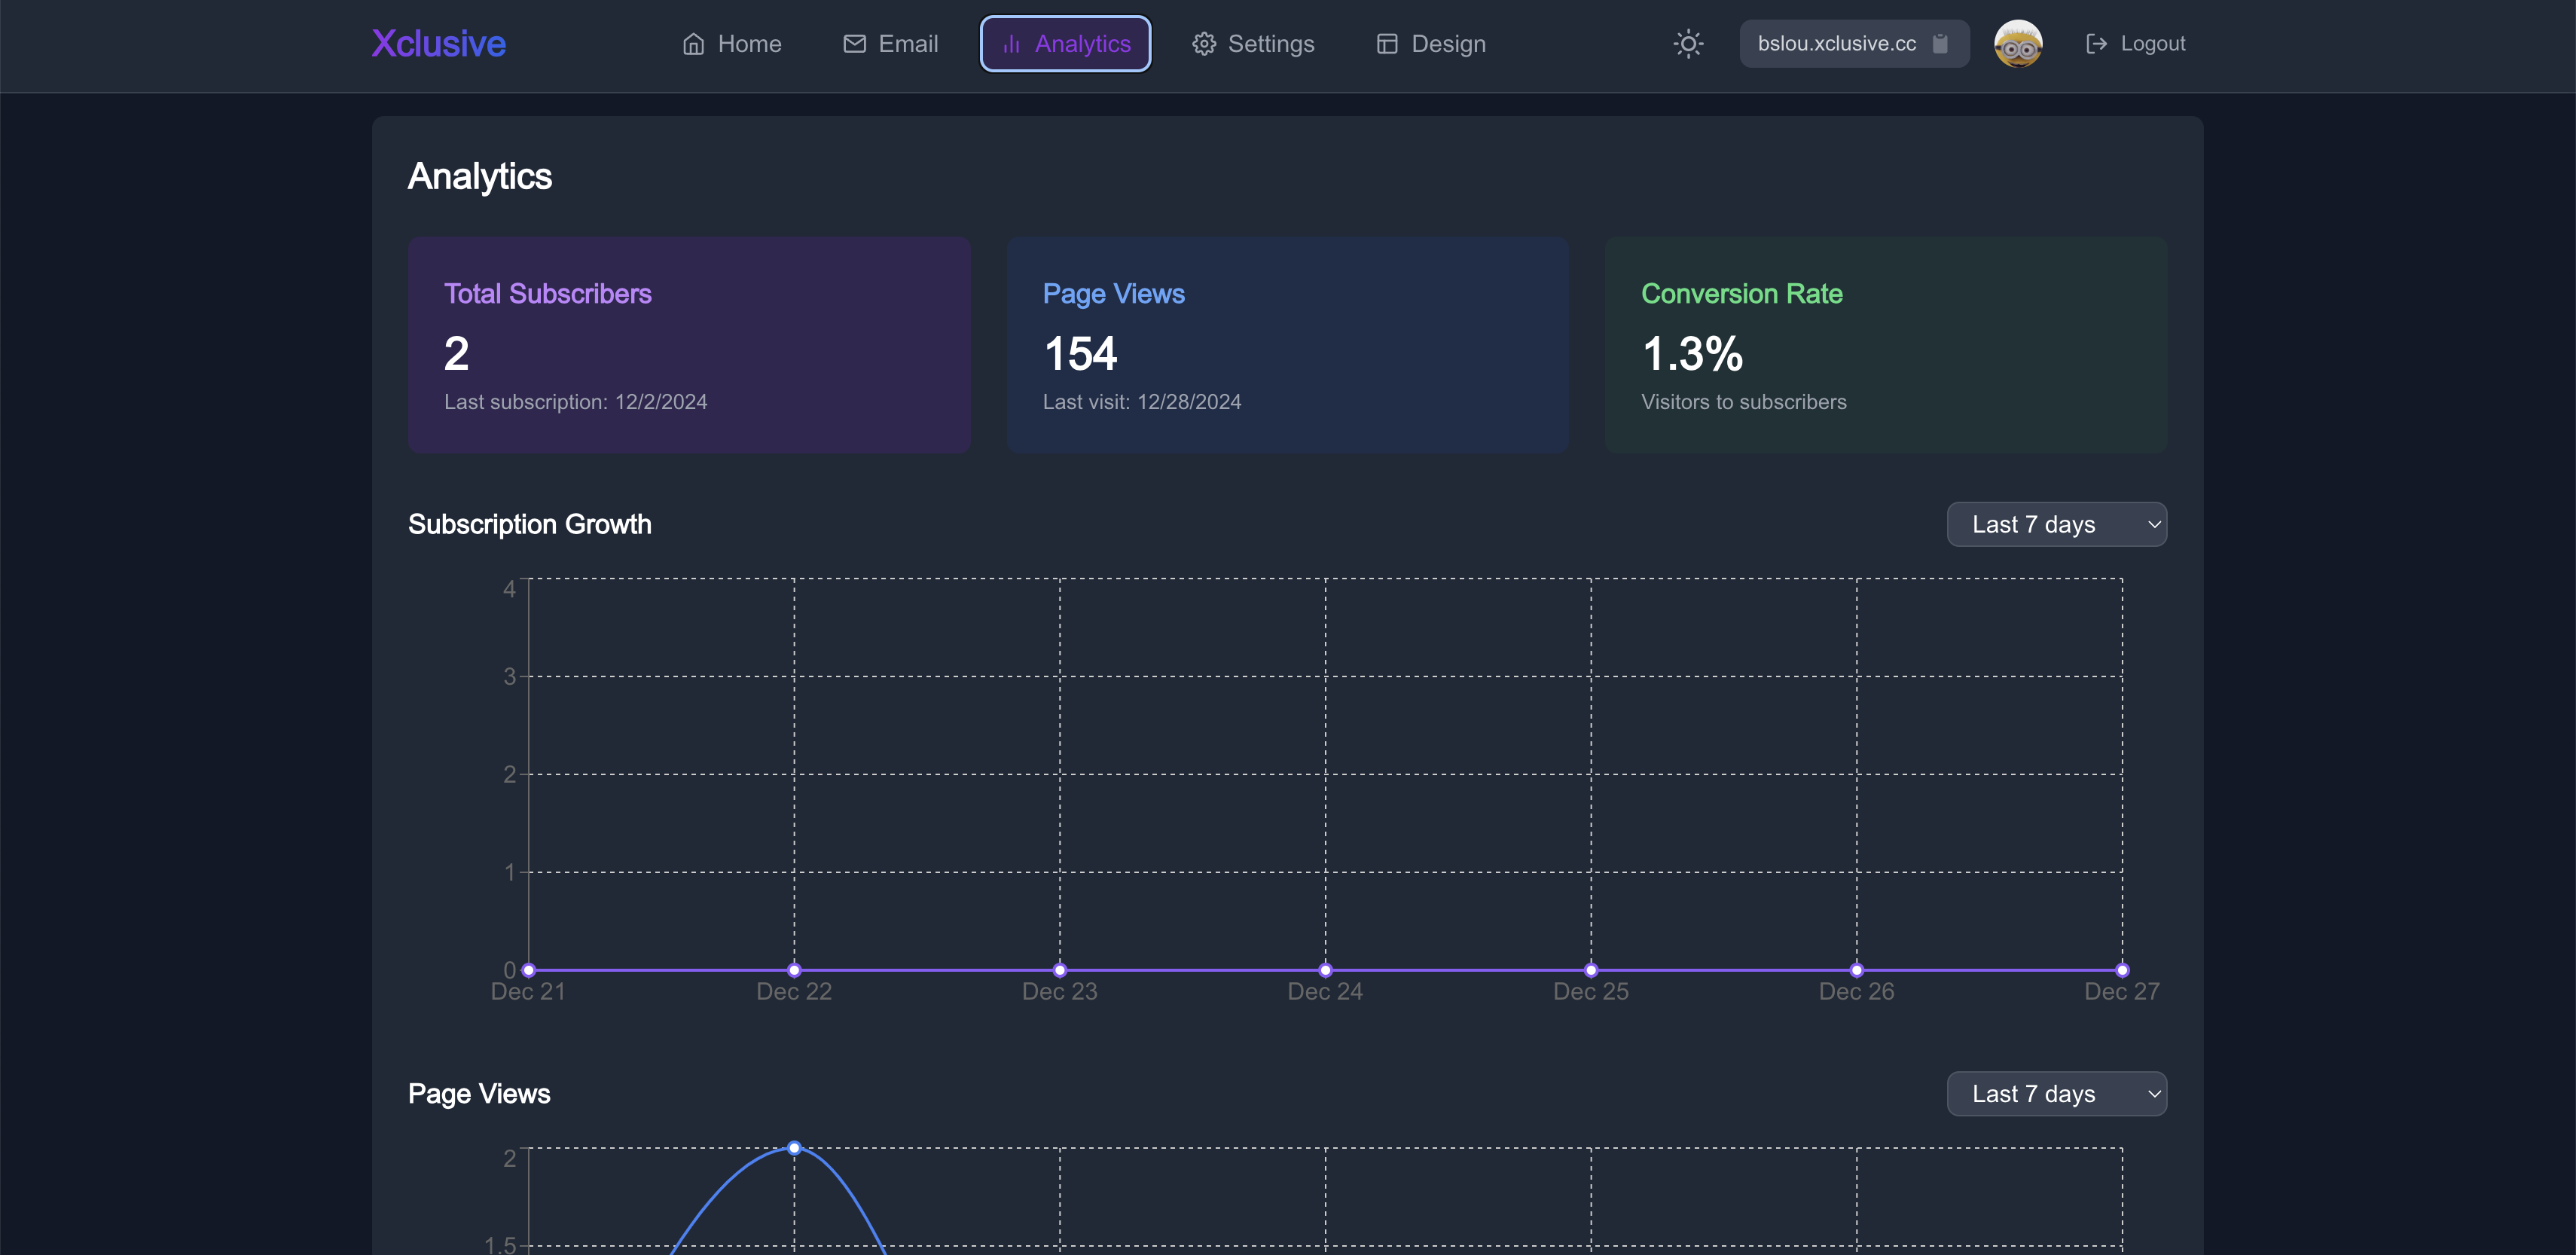Click the 1.3% conversion value
This screenshot has height=1255, width=2576.
[1692, 354]
